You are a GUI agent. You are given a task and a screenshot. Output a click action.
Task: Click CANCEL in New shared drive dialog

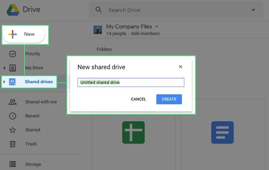point(138,99)
